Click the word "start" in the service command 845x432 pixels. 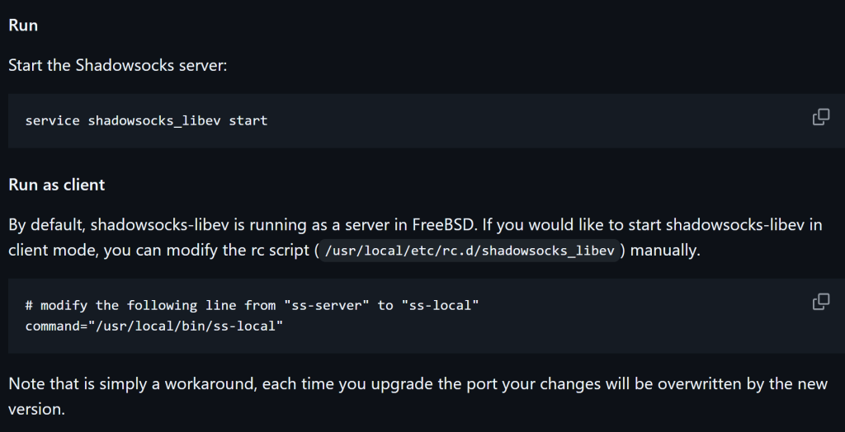[x=248, y=120]
